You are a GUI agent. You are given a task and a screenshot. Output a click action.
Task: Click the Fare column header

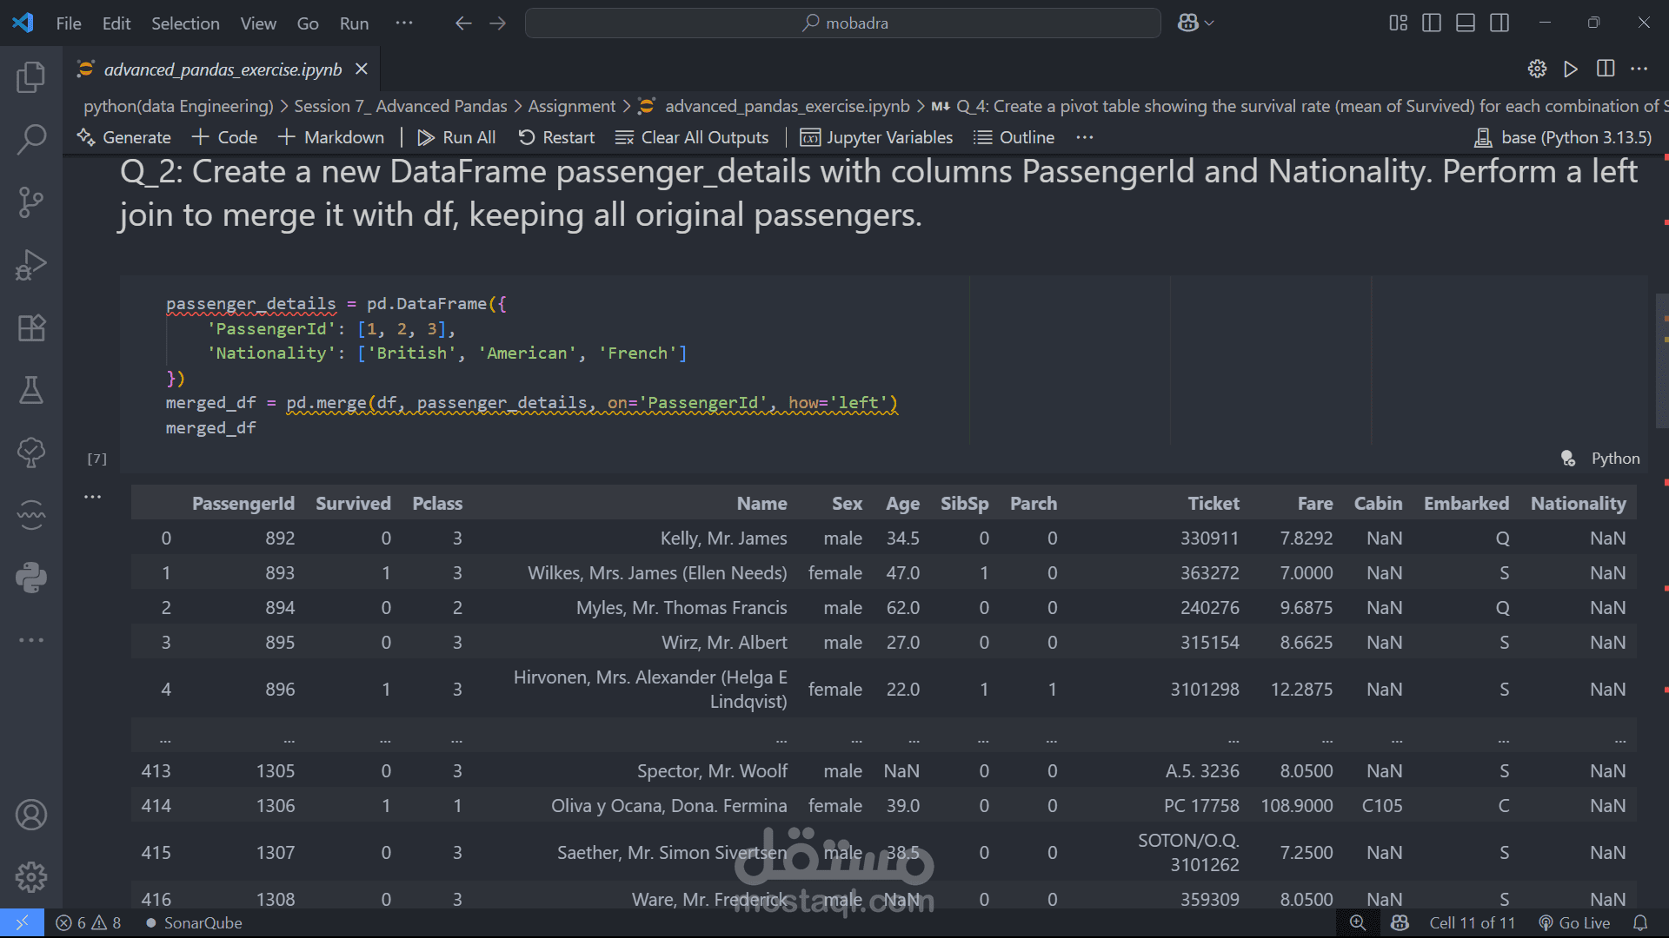click(1314, 504)
